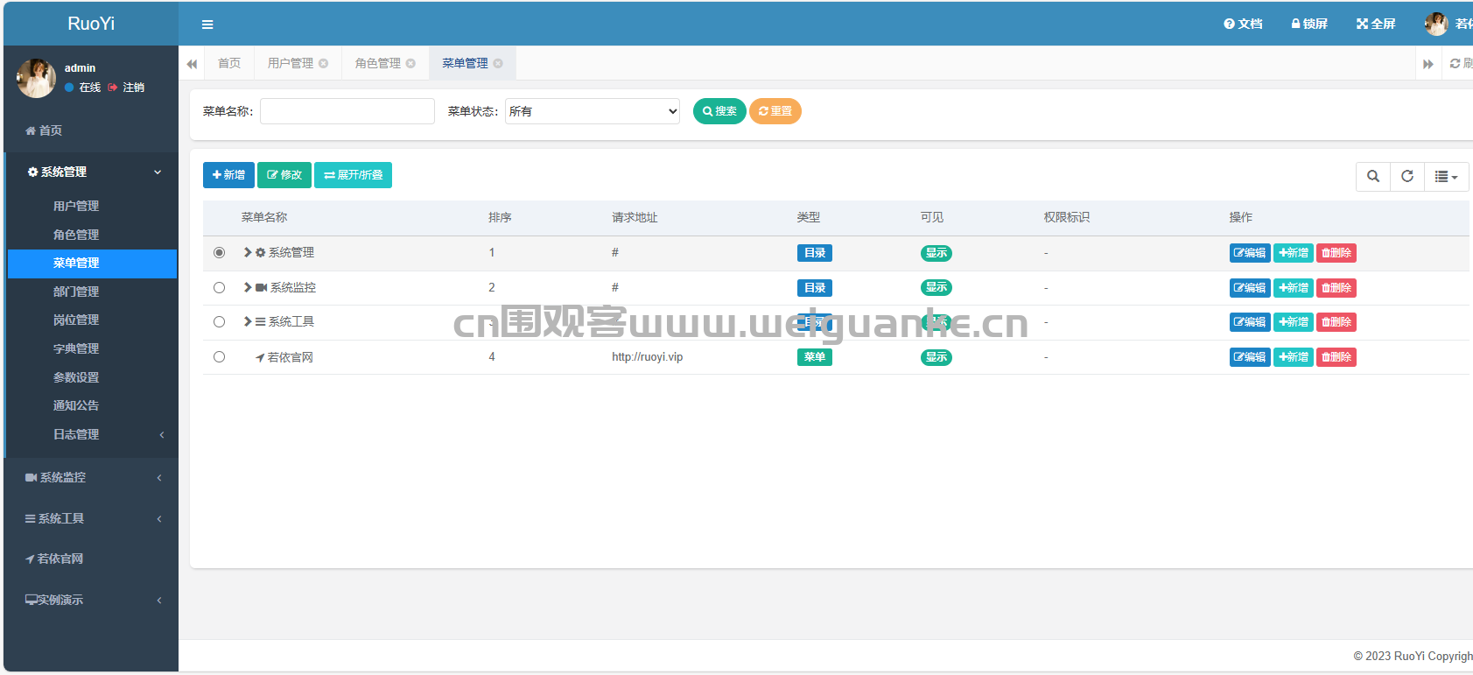Switch to the 角色管理 tab
Screen dimensions: 1473x675
point(378,63)
